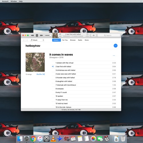143x143 pixels.
Task: Pause the currently playing song
Action: click(37, 35)
